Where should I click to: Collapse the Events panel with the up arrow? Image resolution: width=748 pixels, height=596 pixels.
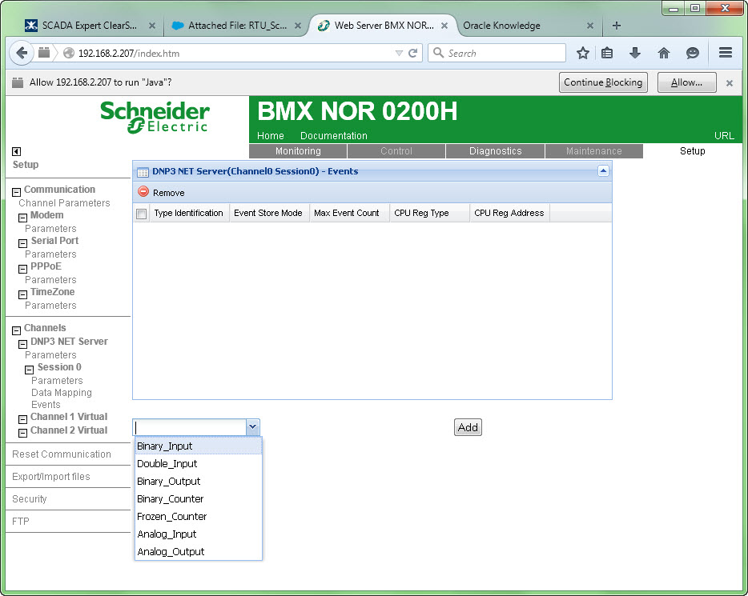603,170
